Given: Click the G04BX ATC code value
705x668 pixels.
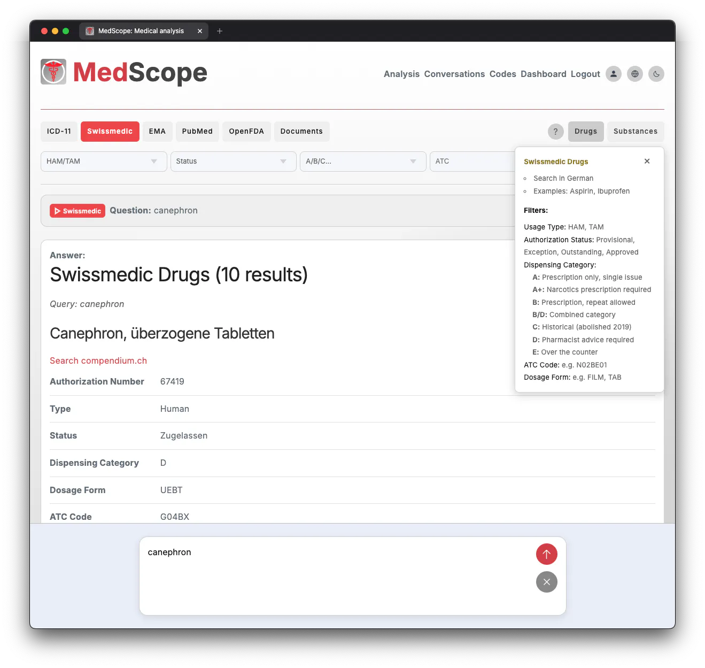Looking at the screenshot, I should coord(175,517).
